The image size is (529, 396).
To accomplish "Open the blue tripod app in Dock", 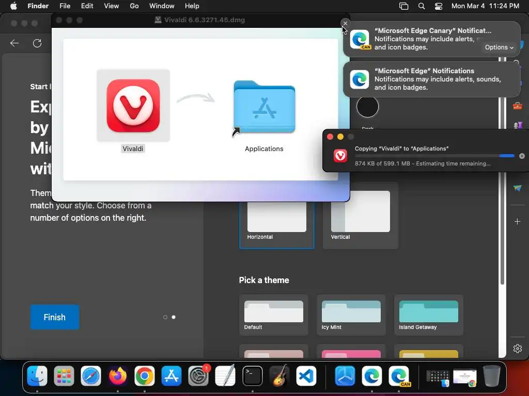I will click(345, 376).
